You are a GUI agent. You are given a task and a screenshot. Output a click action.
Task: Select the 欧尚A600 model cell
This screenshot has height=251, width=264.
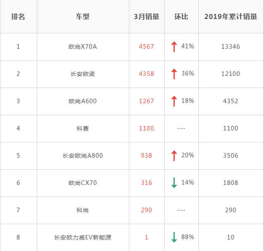click(x=83, y=101)
